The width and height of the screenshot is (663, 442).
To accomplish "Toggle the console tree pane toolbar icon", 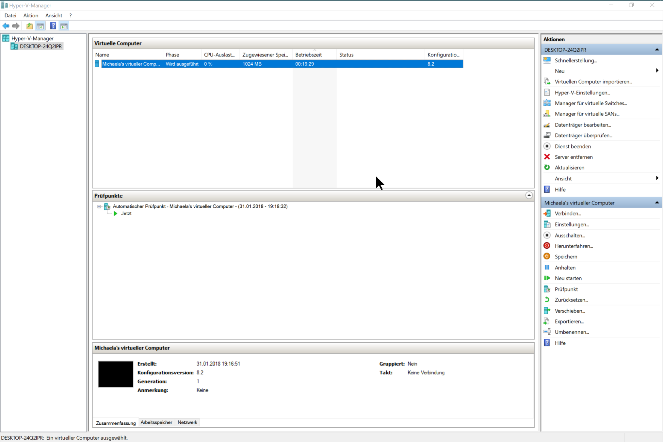I will (40, 26).
